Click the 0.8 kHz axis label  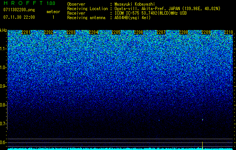tap(3, 105)
